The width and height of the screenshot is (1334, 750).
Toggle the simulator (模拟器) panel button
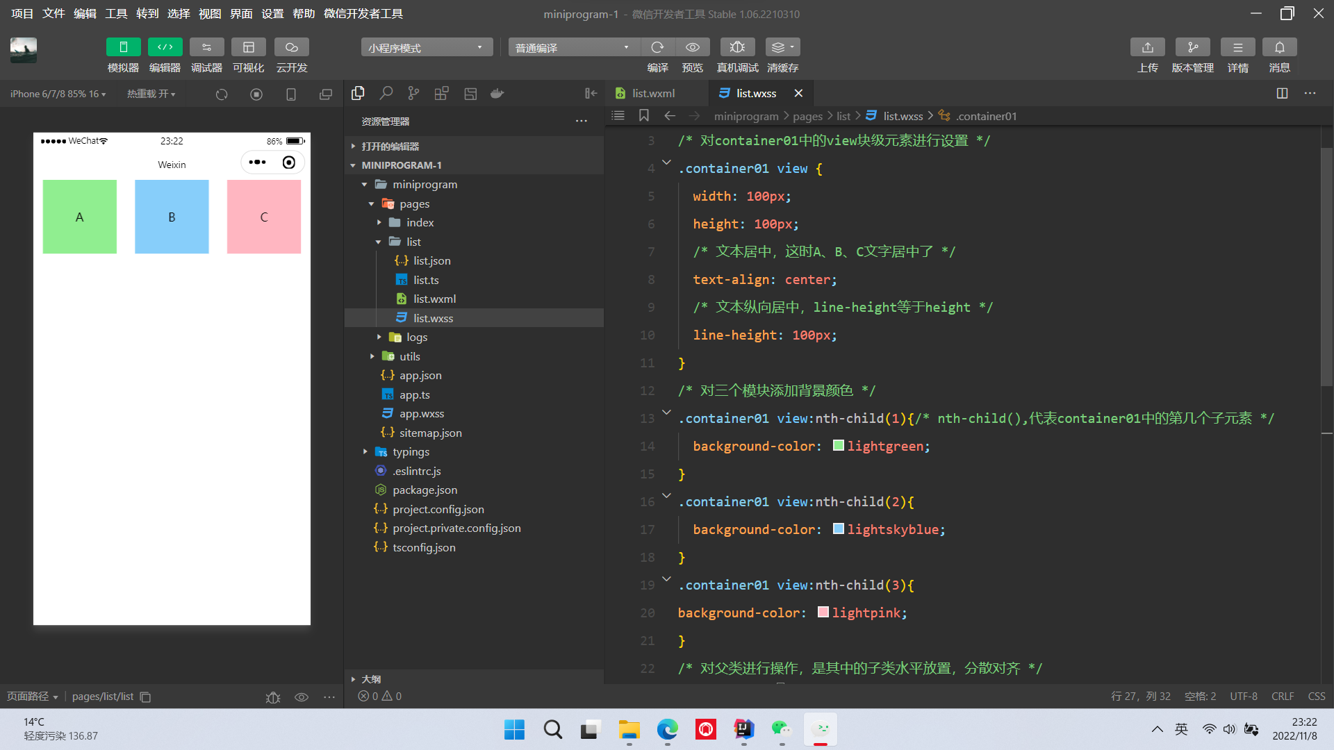[x=123, y=47]
